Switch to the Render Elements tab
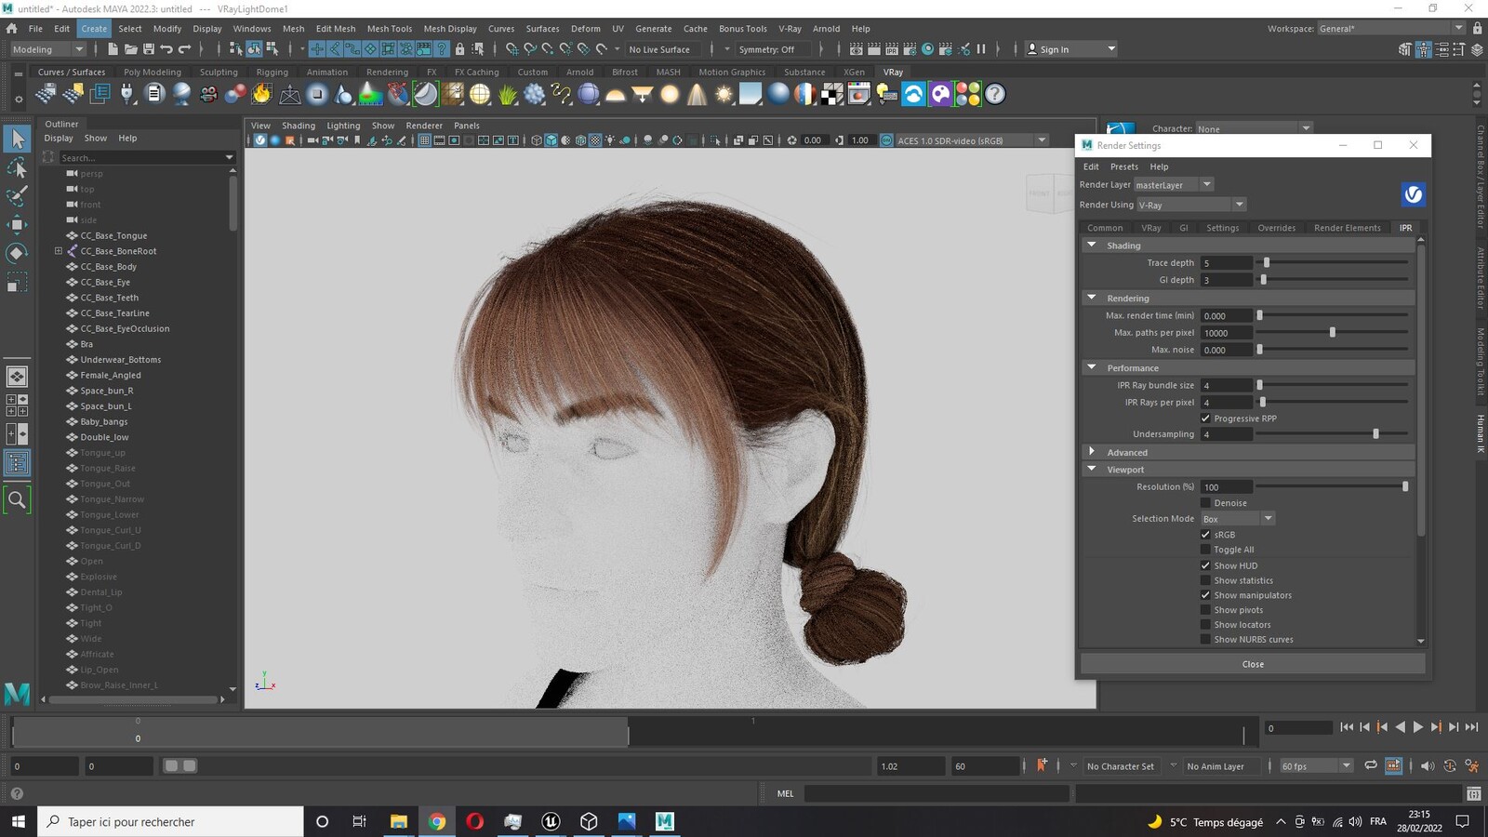The height and width of the screenshot is (837, 1488). tap(1347, 228)
